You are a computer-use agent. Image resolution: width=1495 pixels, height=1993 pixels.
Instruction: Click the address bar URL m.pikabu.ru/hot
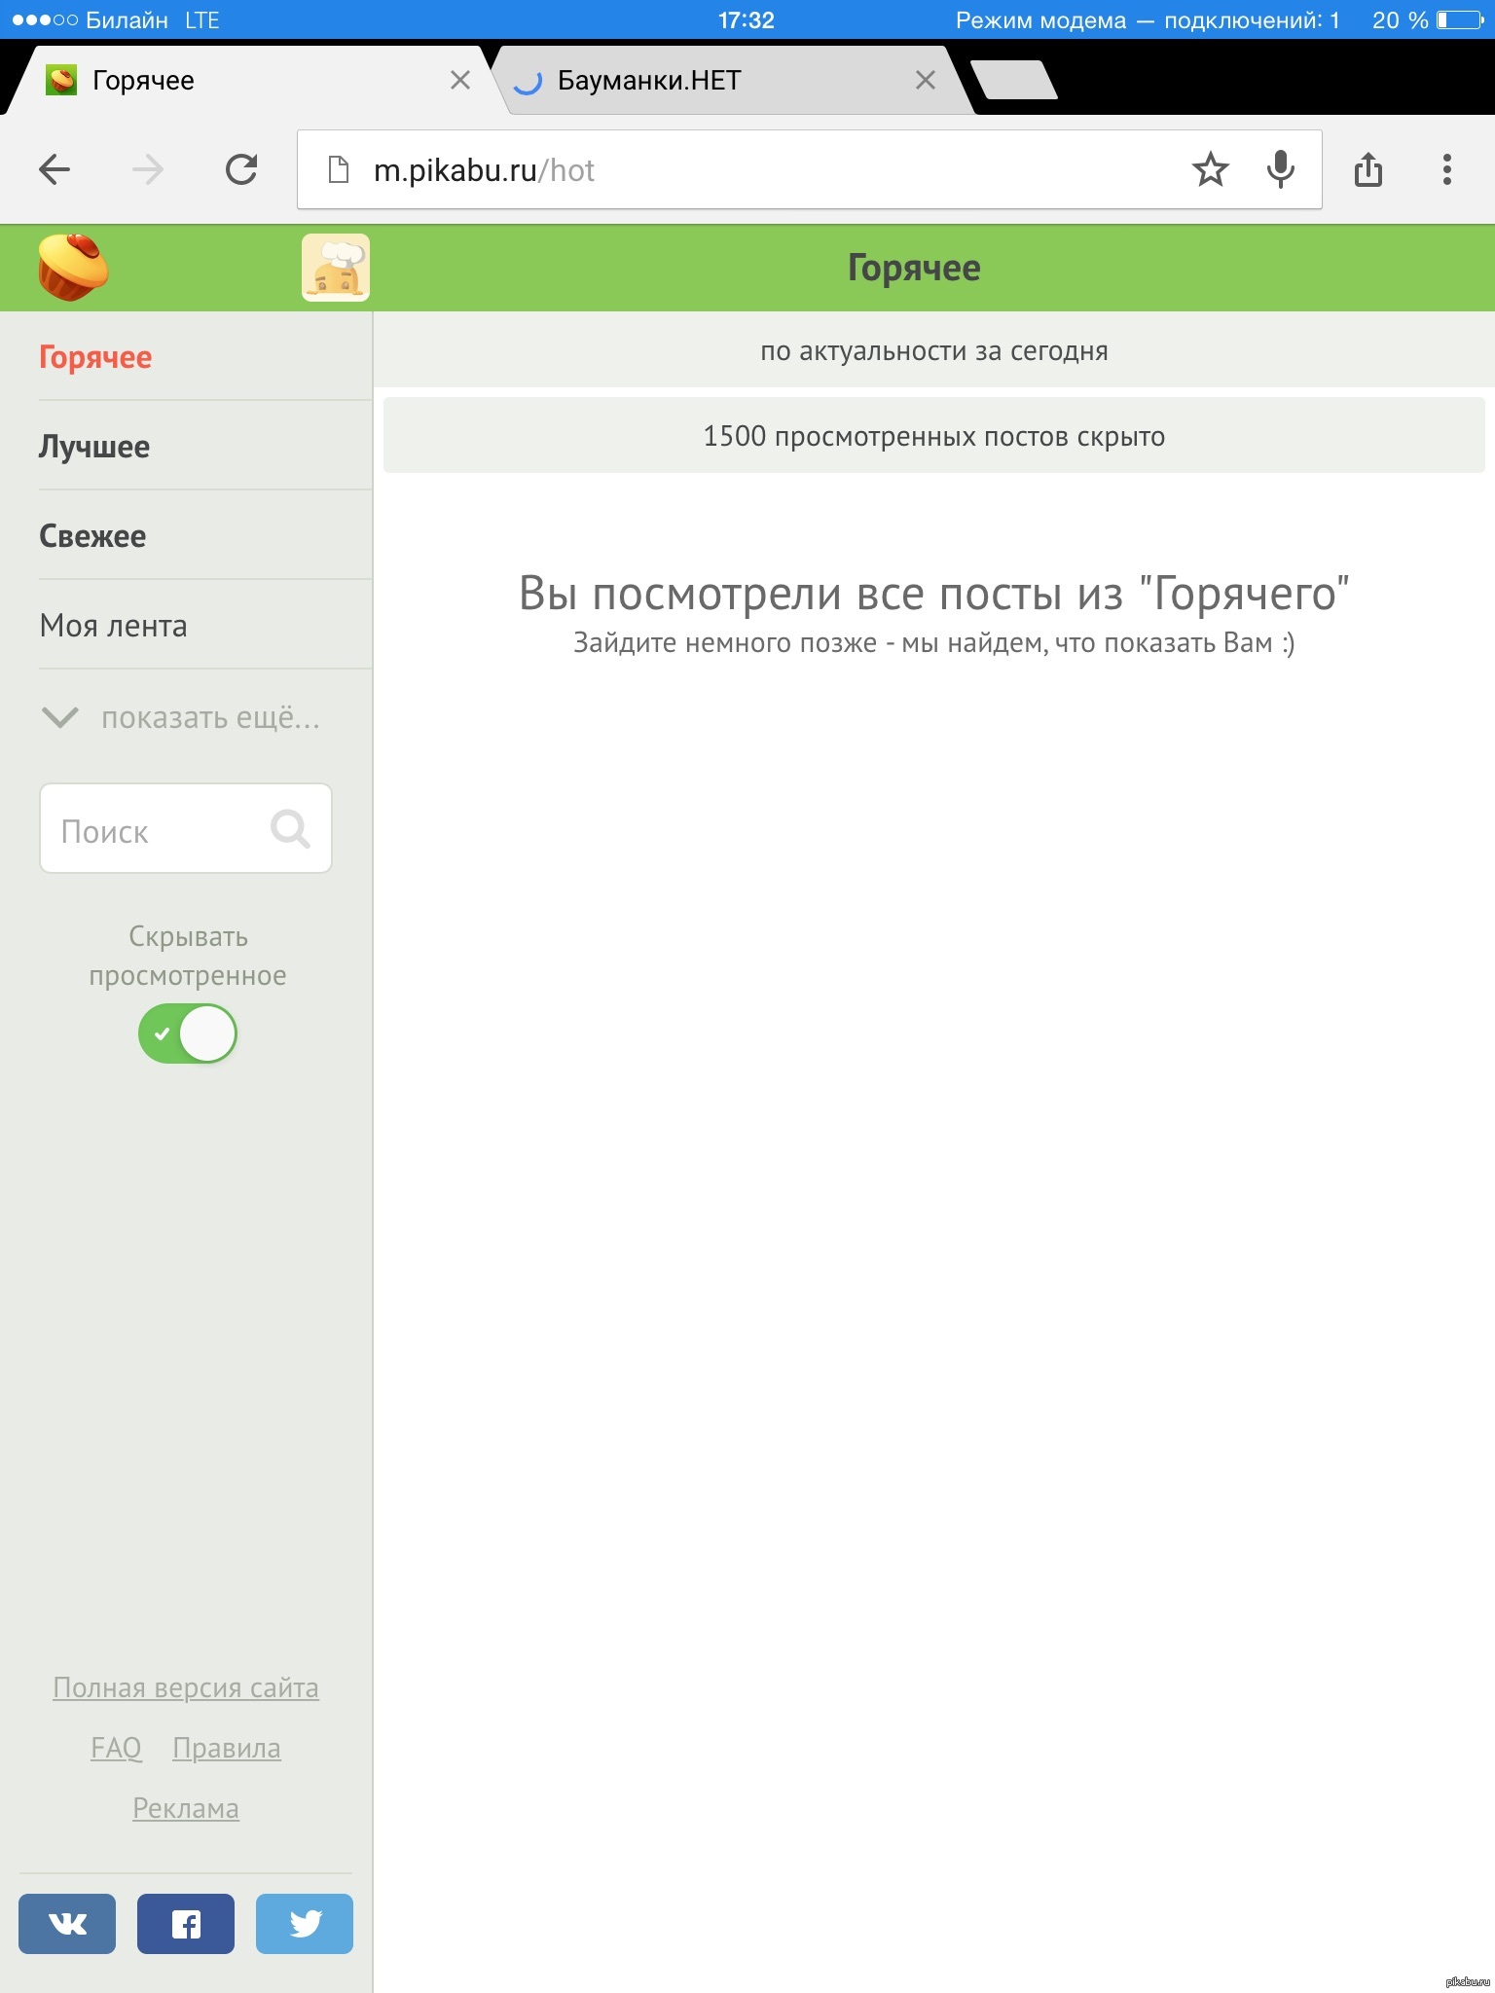pos(484,170)
